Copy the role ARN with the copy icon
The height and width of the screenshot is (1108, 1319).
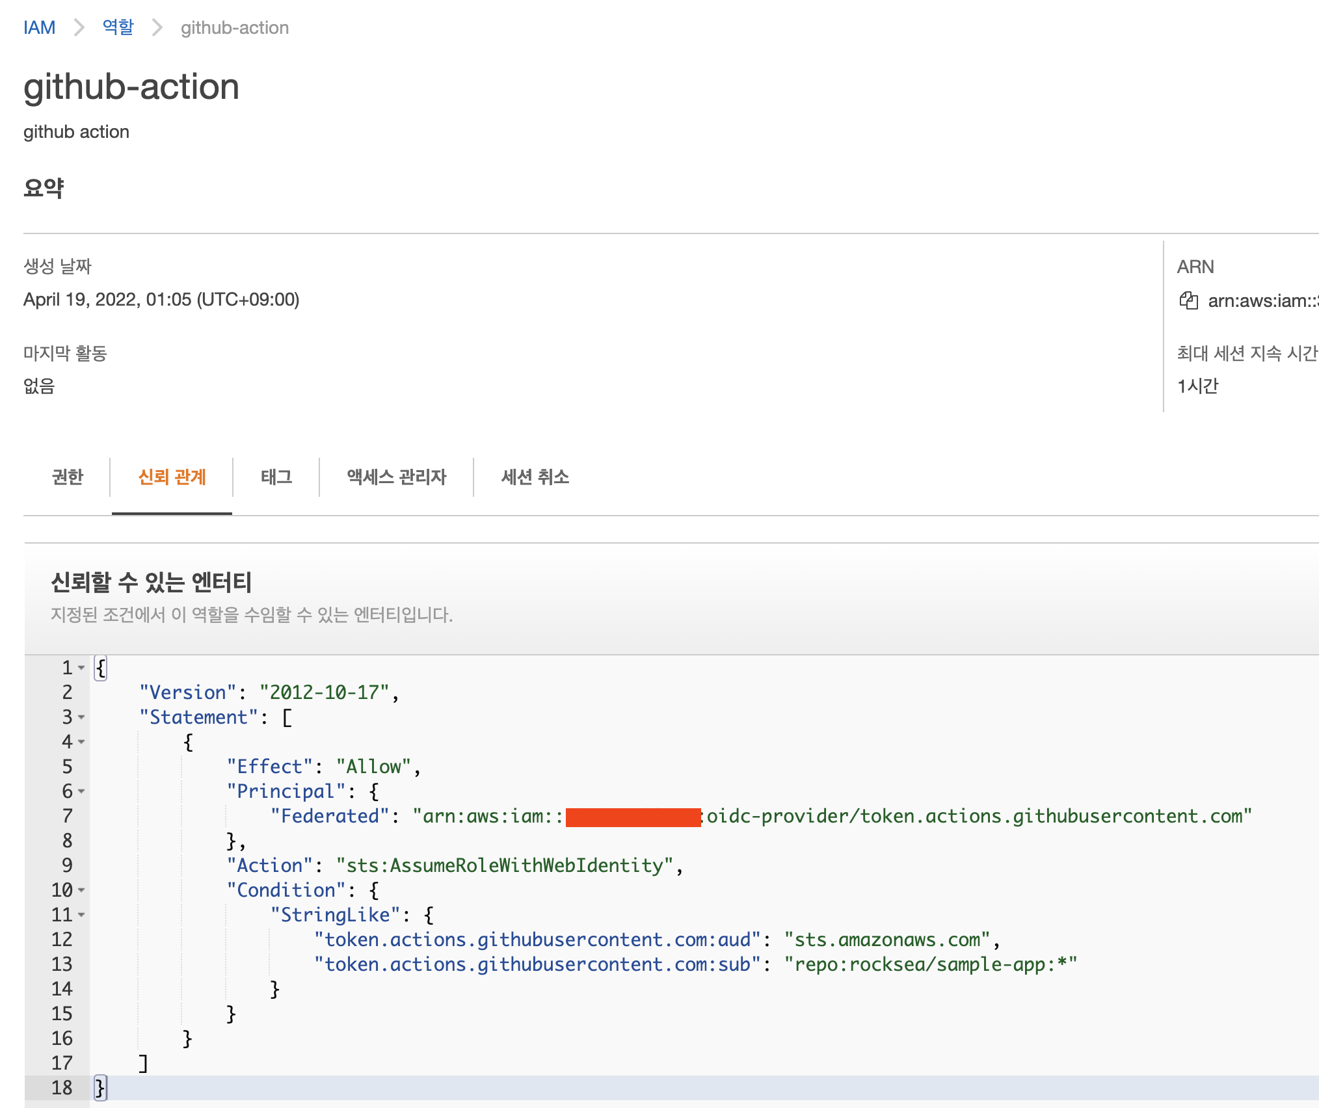(x=1188, y=300)
